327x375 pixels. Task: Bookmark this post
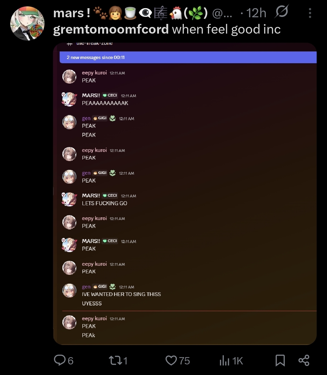coord(280,360)
